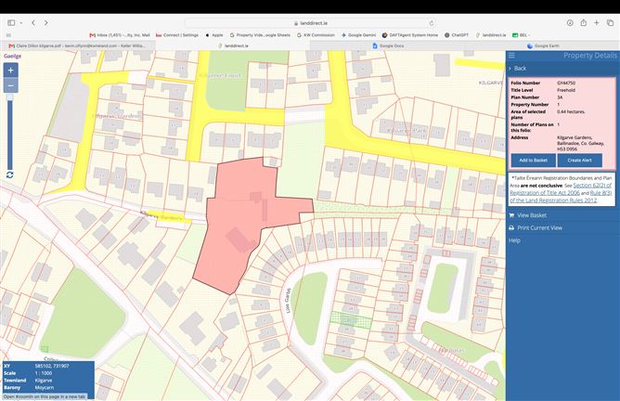Show the tab overview icon
Viewport: 620px width, 401px height.
pos(610,23)
